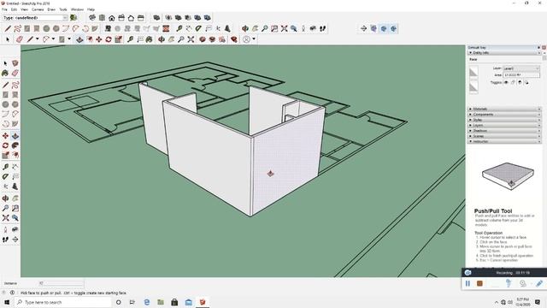Viewport: 547px width, 308px height.
Task: Click the back face material swatch
Action: tap(473, 86)
